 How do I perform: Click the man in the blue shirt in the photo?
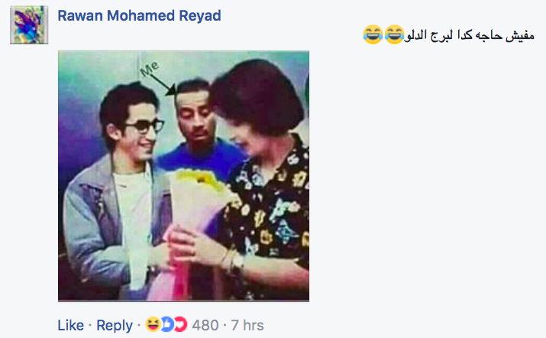pos(202,129)
